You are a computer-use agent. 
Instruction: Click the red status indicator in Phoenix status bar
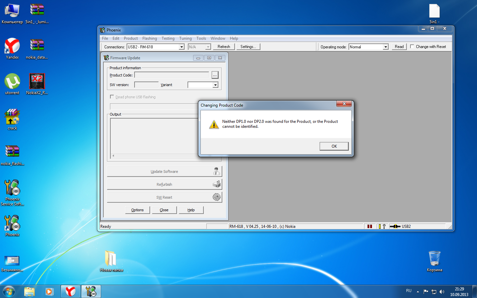point(370,226)
